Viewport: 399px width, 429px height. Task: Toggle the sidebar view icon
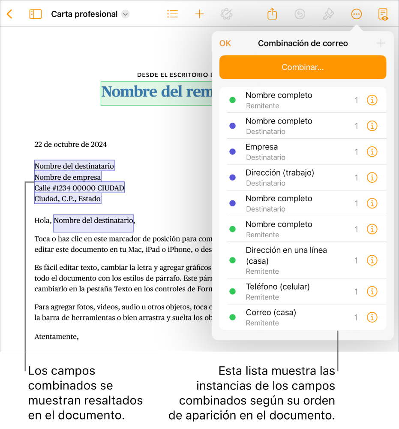pos(36,14)
